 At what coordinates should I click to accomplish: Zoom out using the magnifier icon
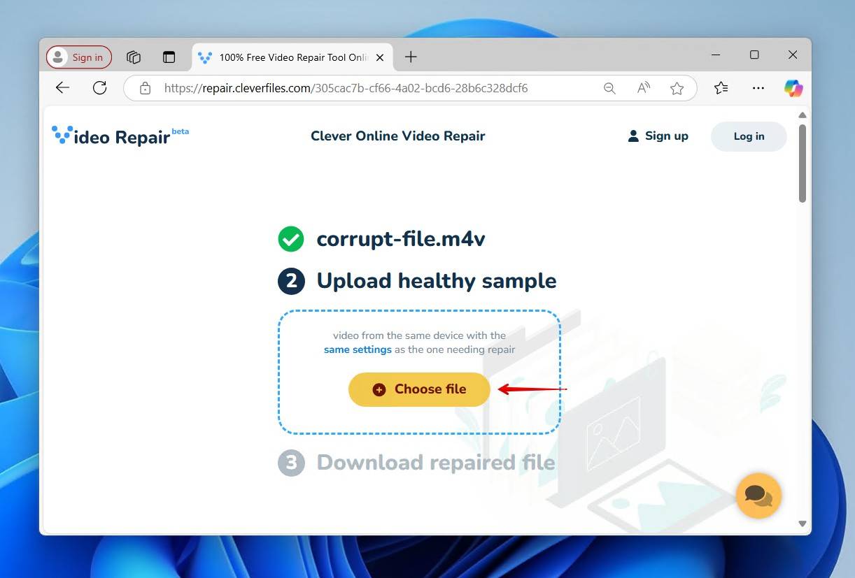(x=609, y=88)
